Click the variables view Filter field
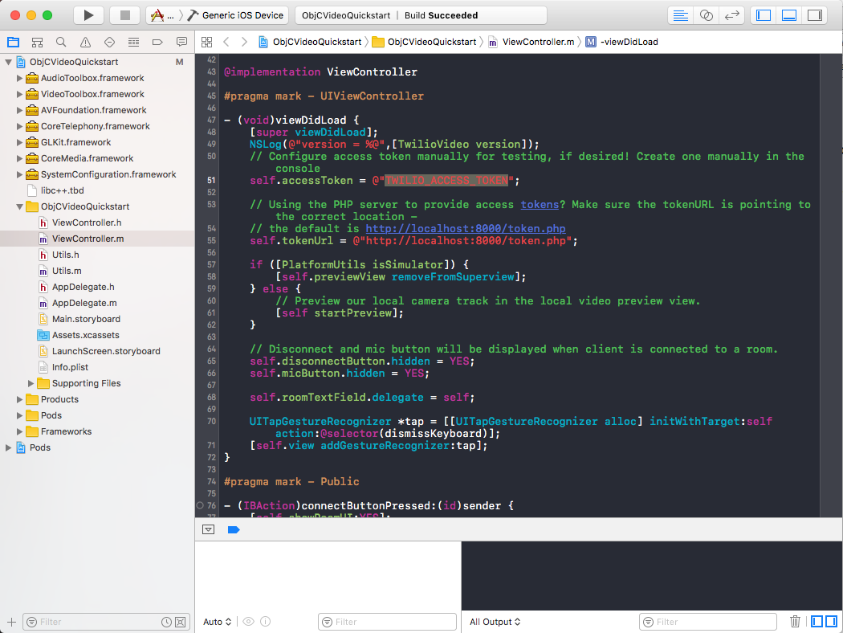The height and width of the screenshot is (633, 843). click(387, 622)
